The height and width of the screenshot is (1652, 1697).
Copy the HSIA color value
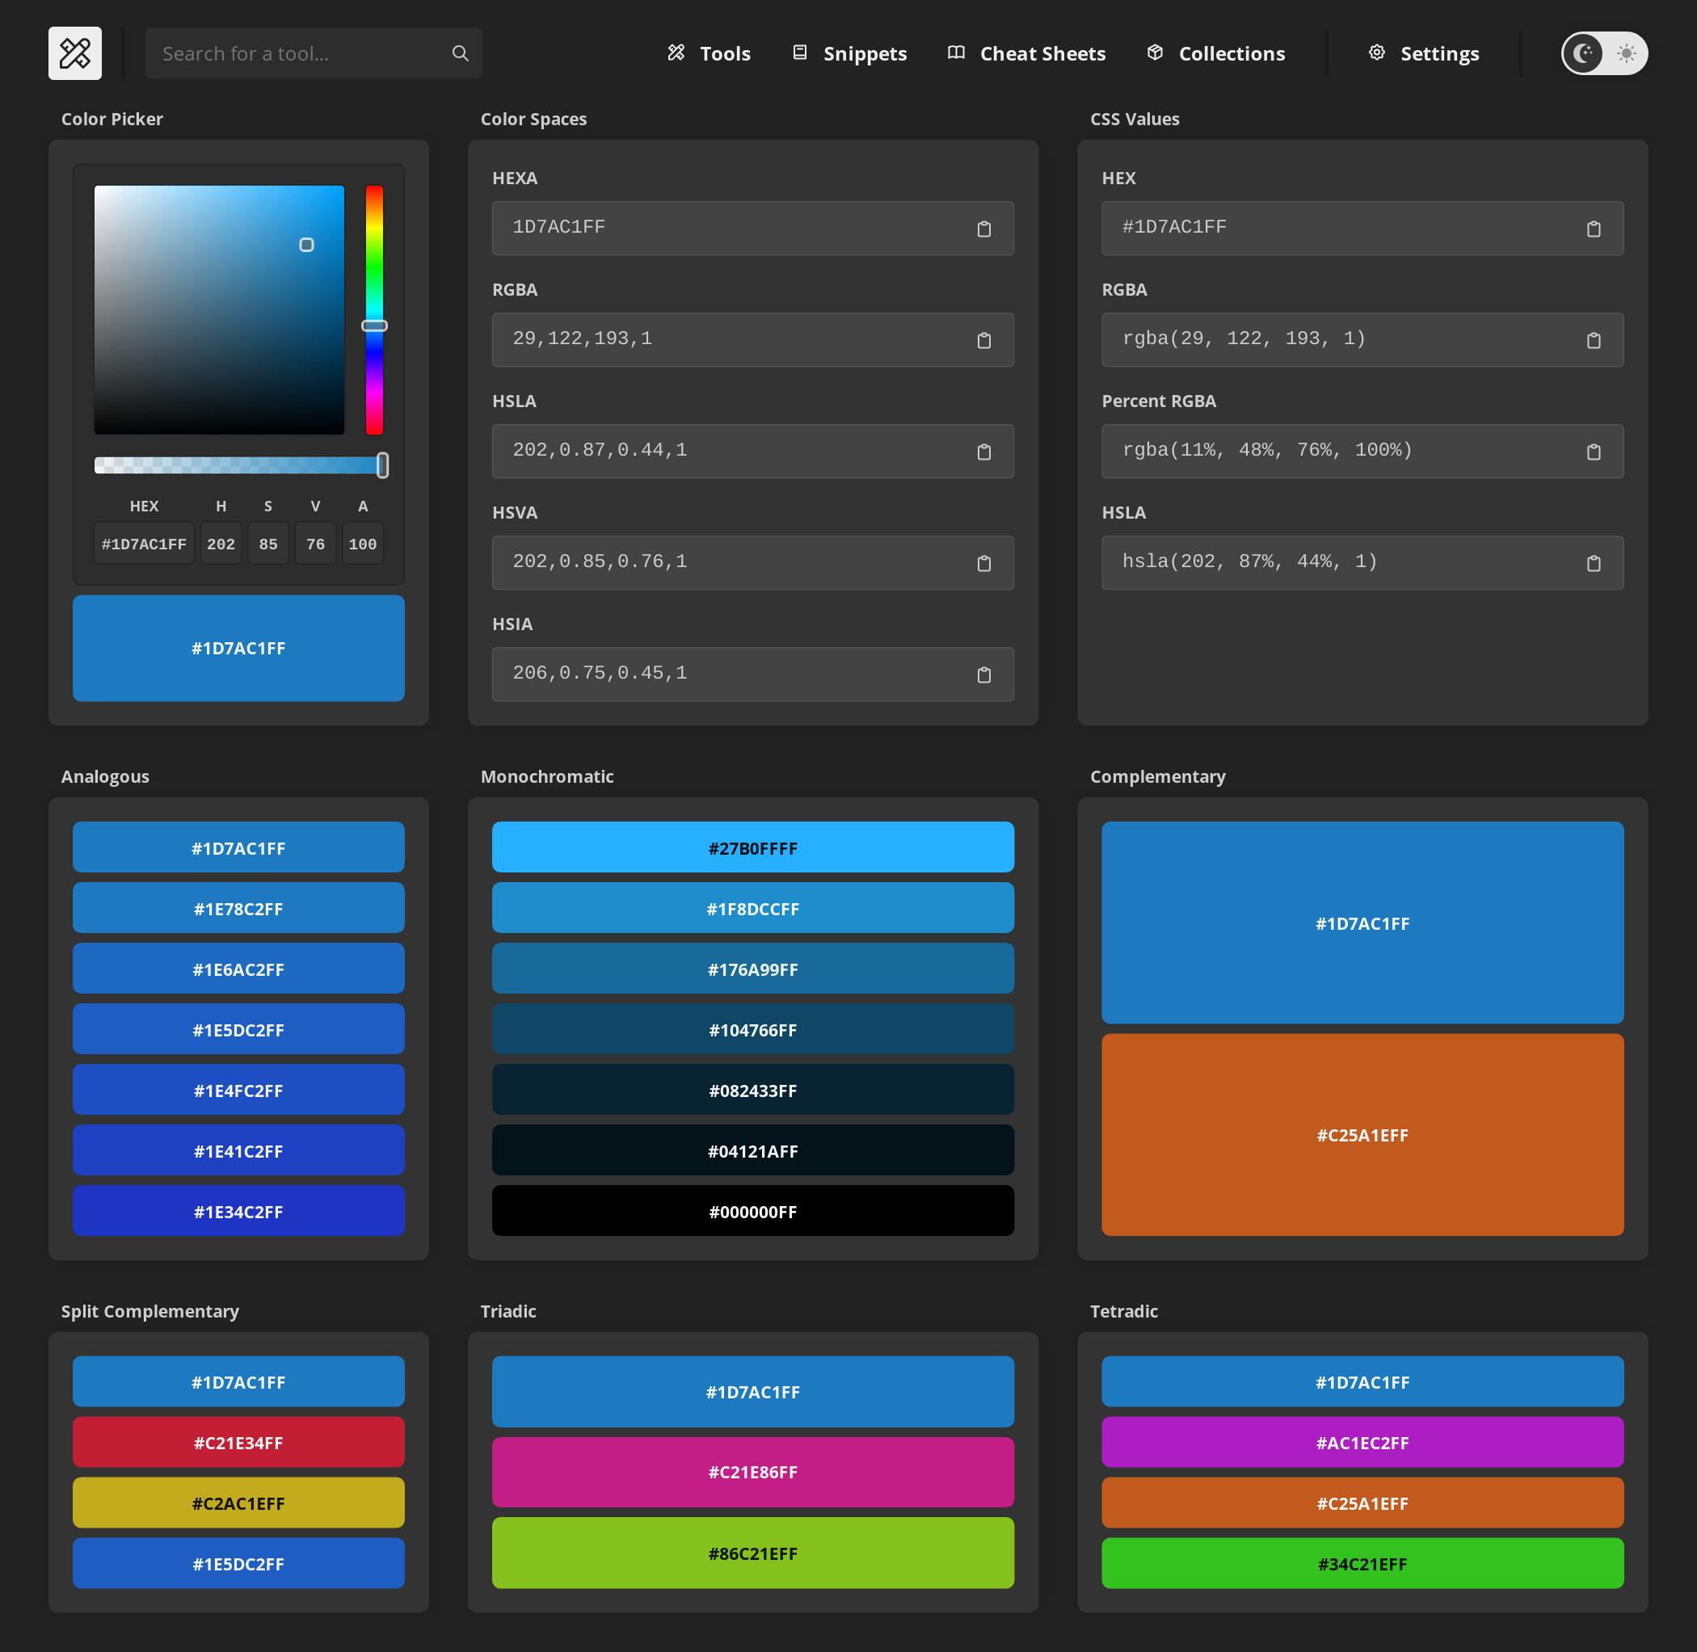[x=983, y=675]
